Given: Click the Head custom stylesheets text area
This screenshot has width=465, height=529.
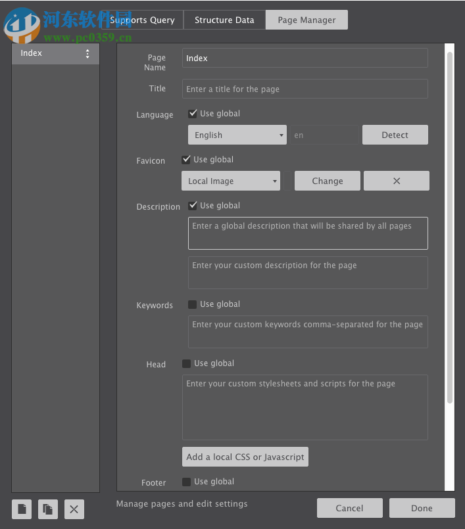Looking at the screenshot, I should [x=305, y=407].
